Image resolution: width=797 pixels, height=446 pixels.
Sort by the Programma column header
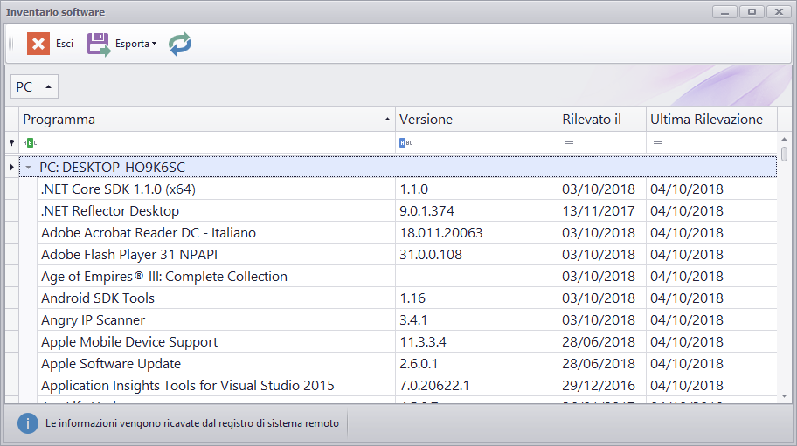(207, 120)
